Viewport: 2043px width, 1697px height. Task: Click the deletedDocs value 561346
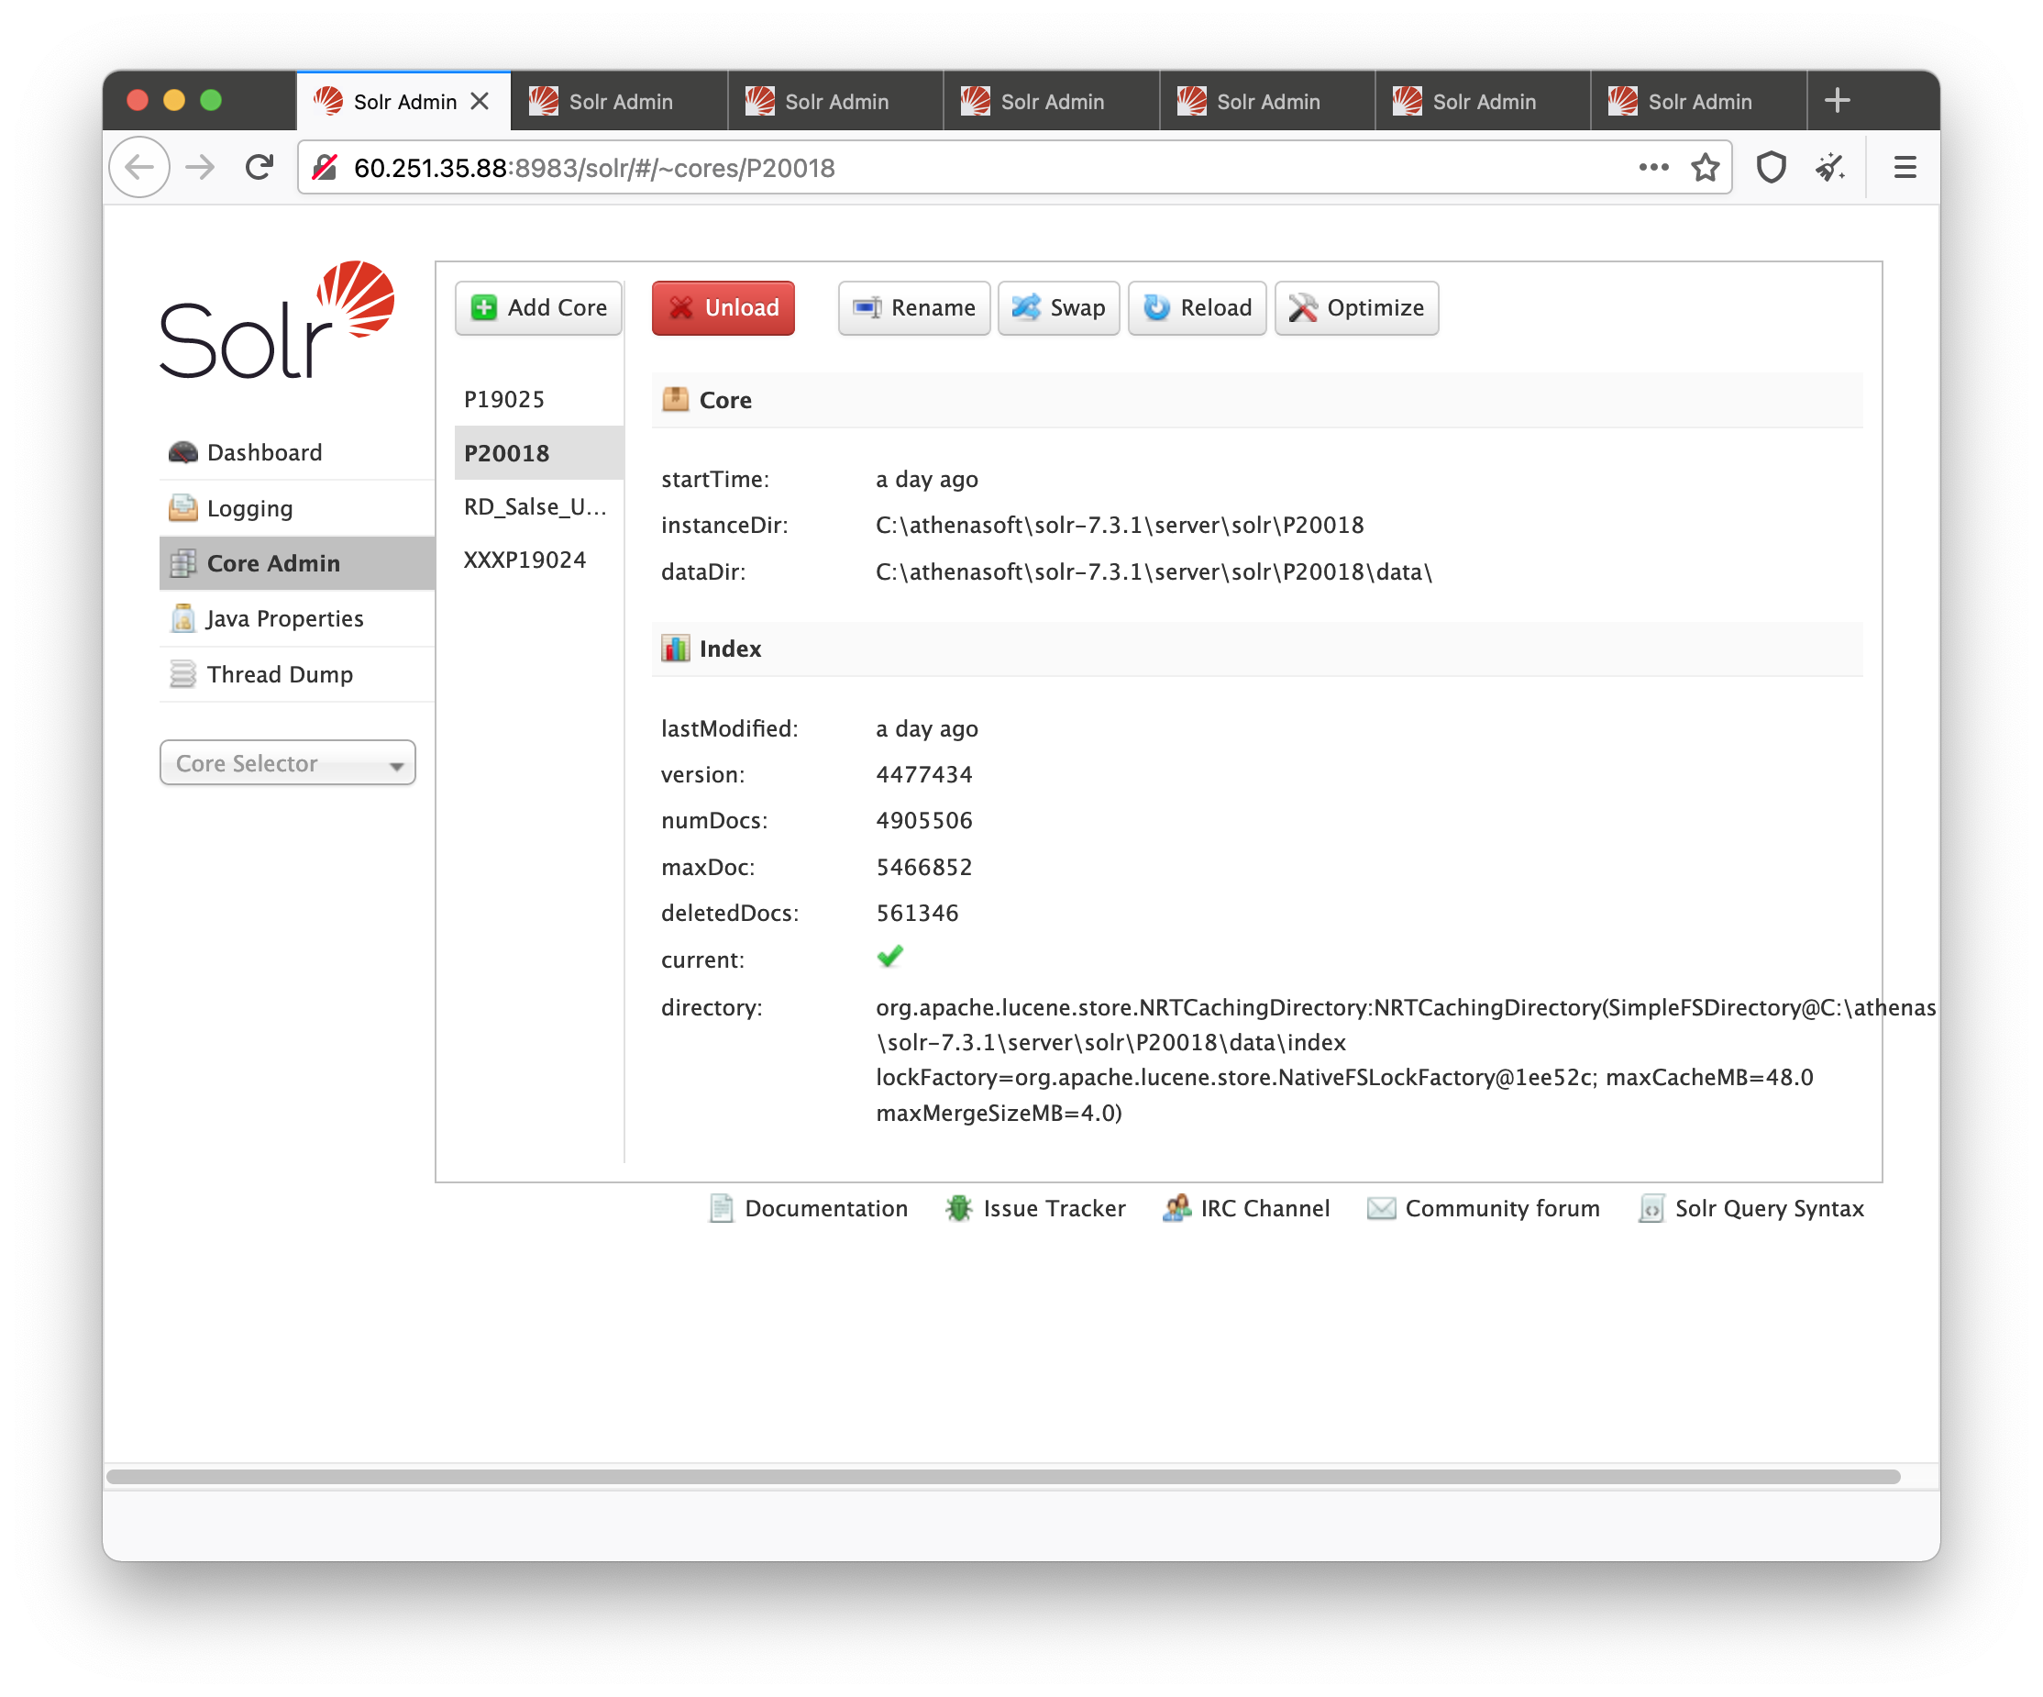click(916, 913)
